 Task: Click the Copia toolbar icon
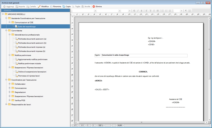(x=64, y=7)
